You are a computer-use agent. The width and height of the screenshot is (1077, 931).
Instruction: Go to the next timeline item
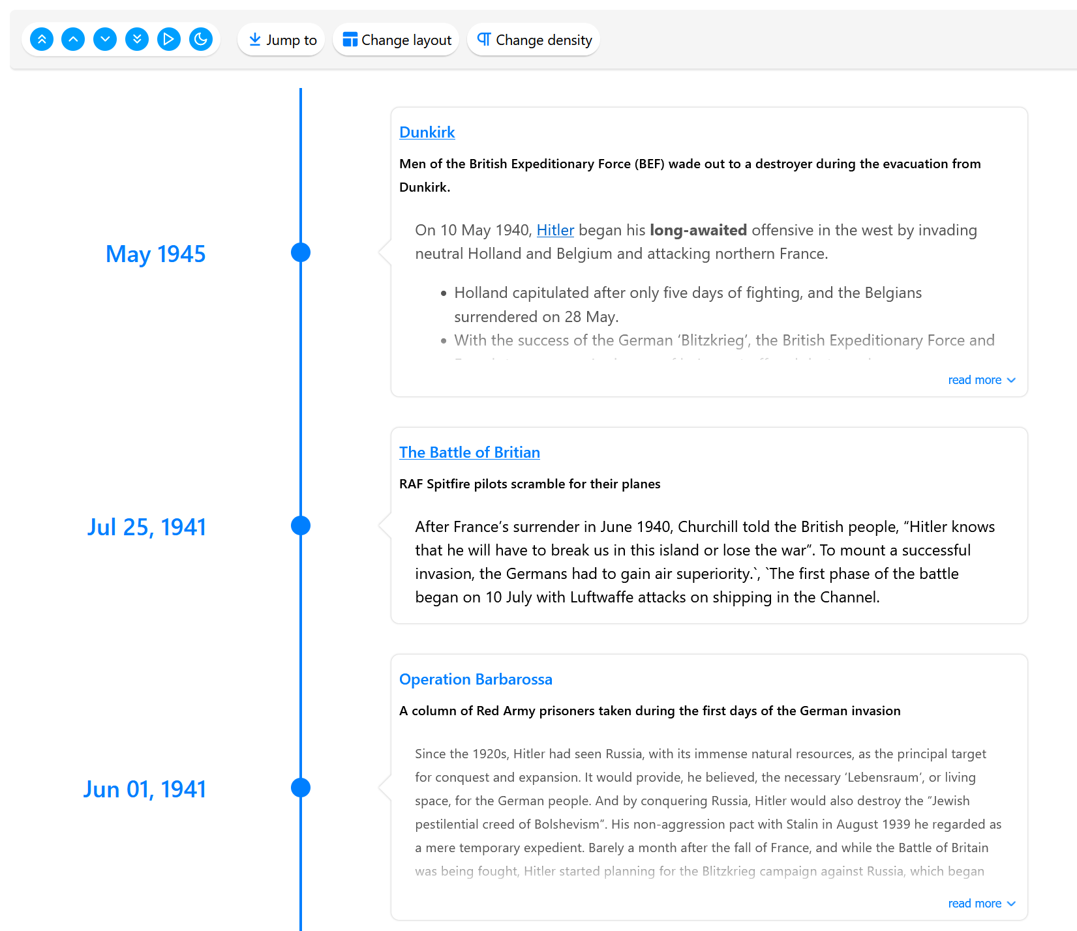[x=105, y=40]
